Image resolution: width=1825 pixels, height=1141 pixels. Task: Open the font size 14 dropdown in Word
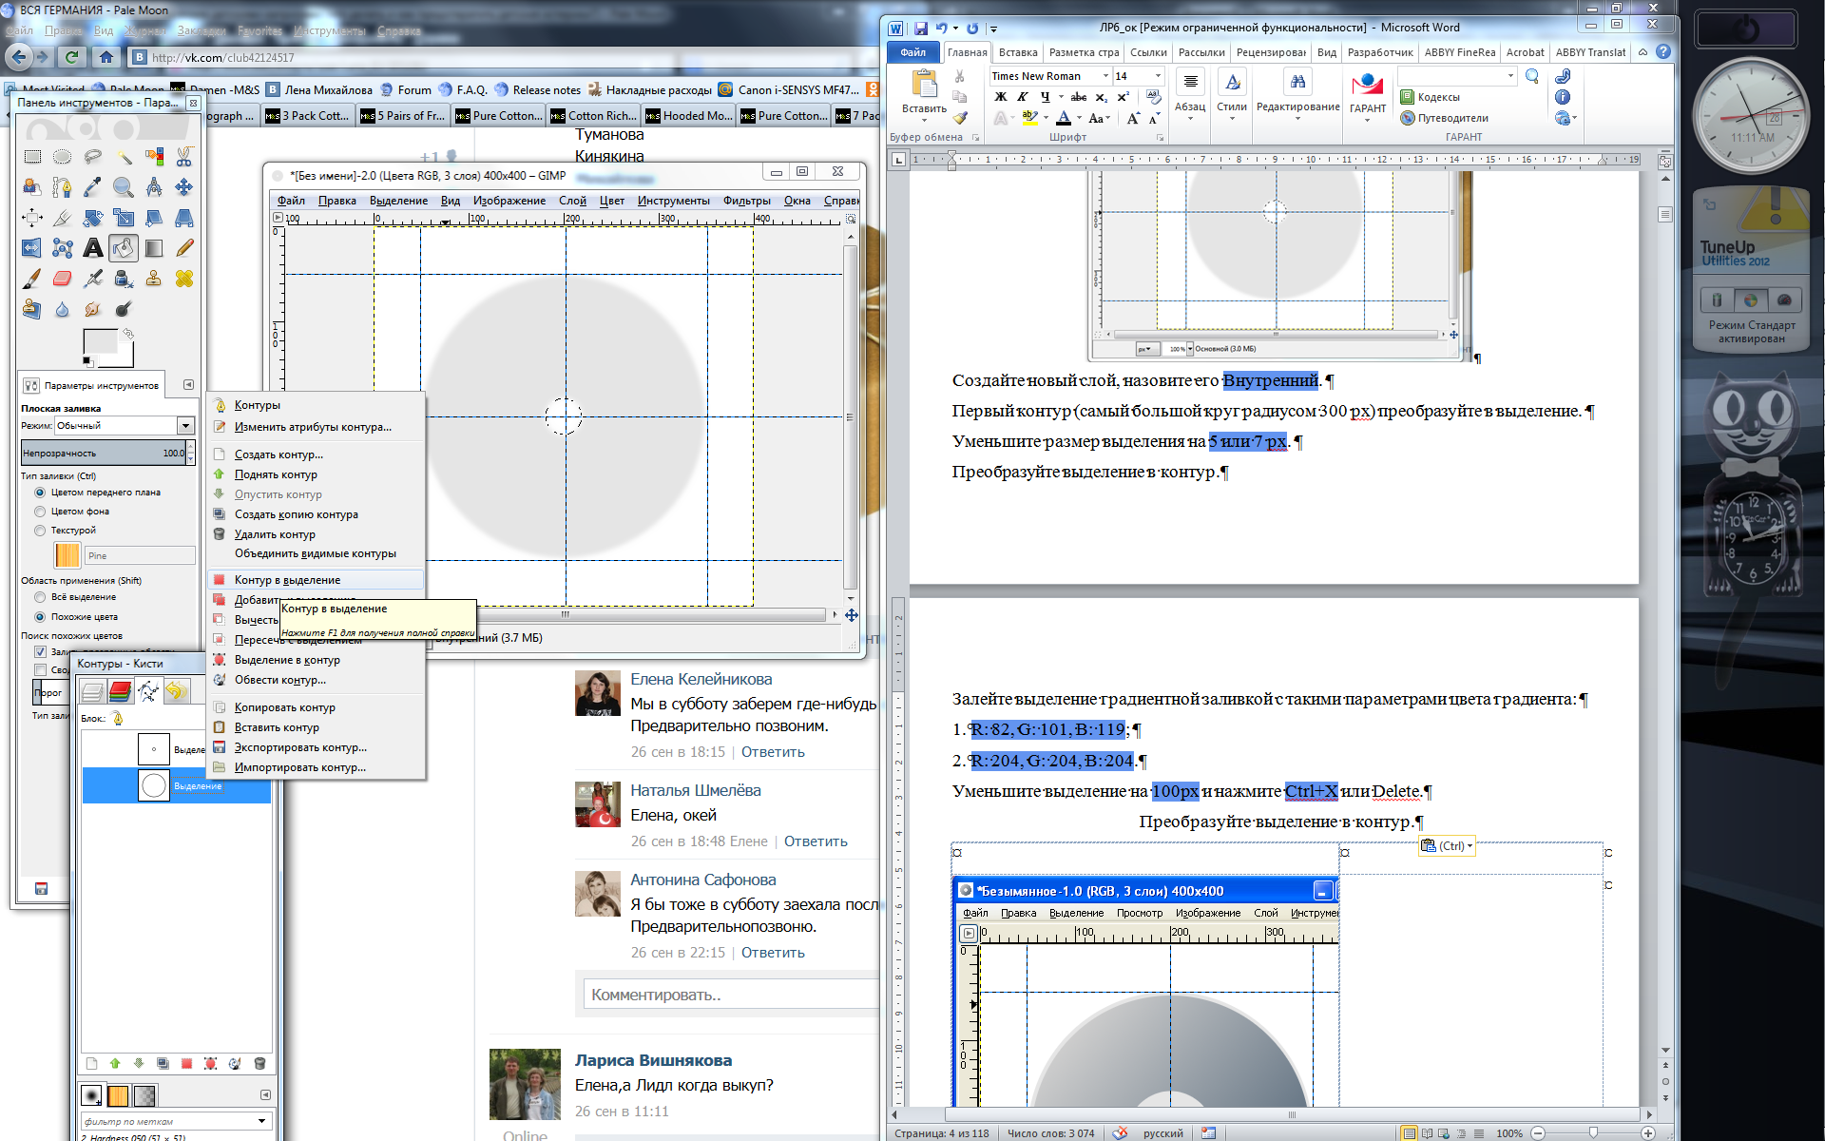pos(1158,76)
